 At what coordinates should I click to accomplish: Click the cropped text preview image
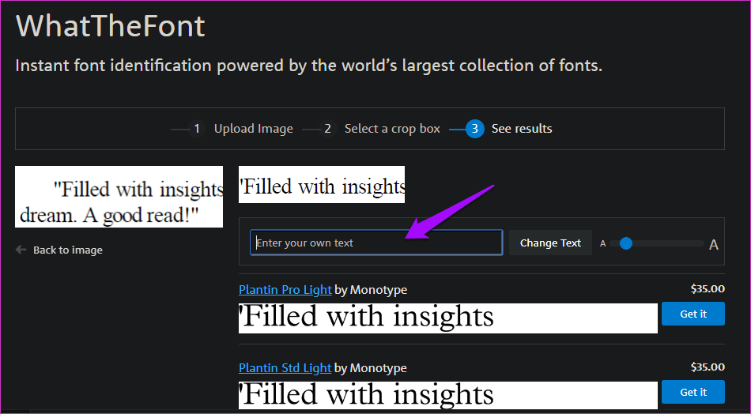pyautogui.click(x=322, y=185)
